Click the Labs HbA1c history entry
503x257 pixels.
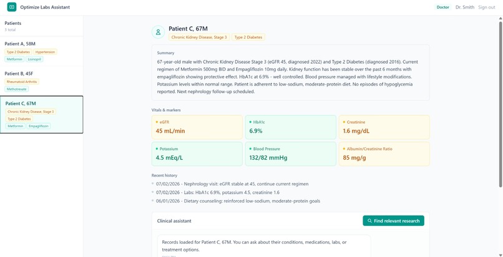[x=218, y=193]
